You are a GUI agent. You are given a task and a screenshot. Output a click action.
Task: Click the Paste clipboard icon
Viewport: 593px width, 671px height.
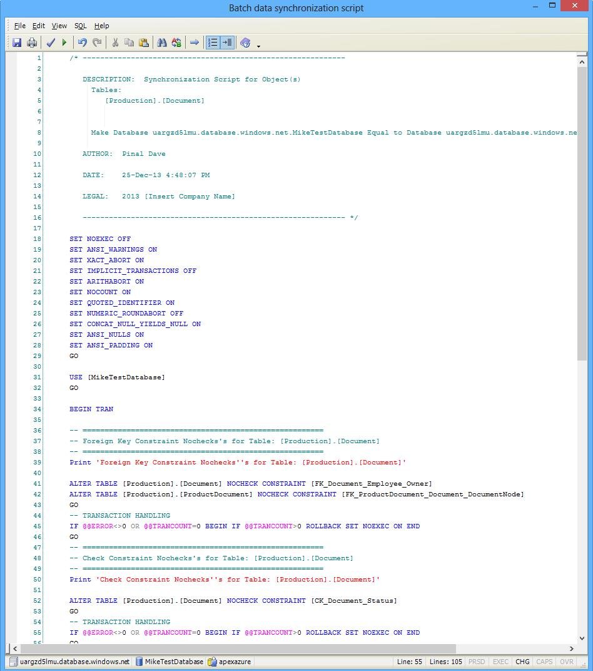pos(144,43)
